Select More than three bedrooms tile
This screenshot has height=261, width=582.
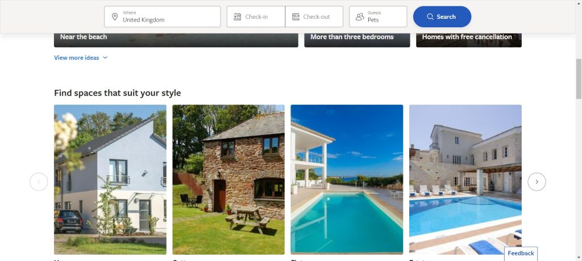pos(357,40)
